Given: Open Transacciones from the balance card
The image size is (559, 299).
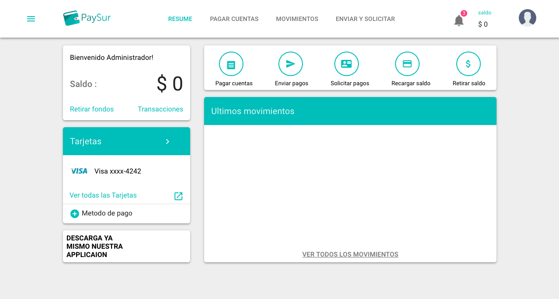Looking at the screenshot, I should [x=160, y=109].
